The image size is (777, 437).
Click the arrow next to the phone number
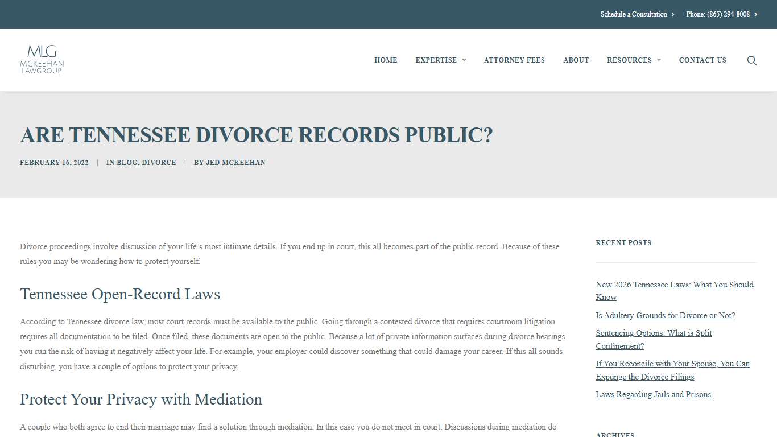[x=756, y=14]
